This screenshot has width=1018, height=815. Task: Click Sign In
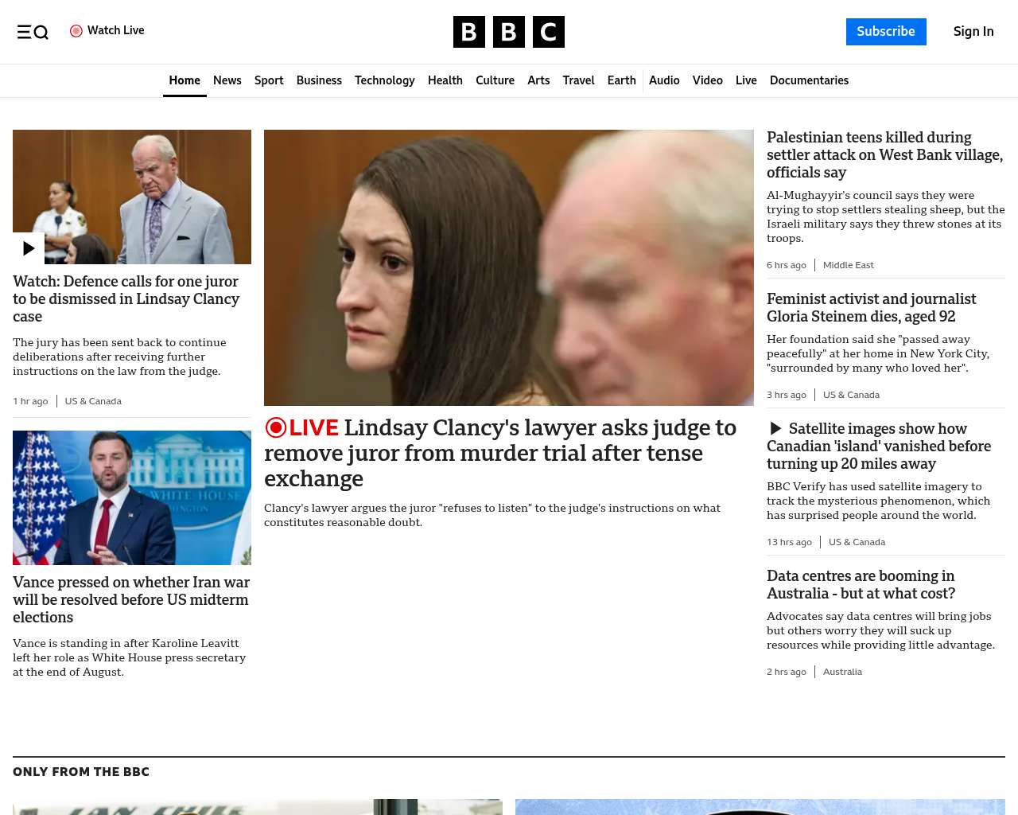click(973, 32)
